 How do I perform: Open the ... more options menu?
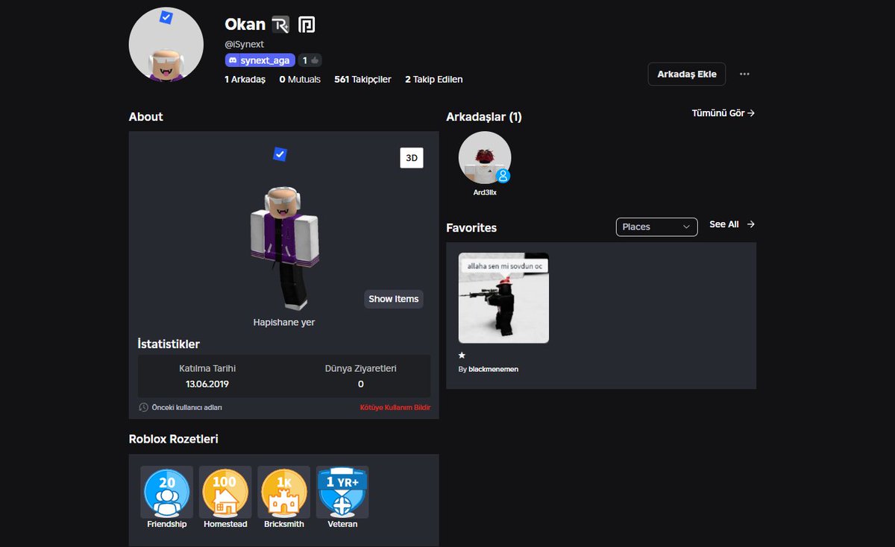pyautogui.click(x=744, y=73)
